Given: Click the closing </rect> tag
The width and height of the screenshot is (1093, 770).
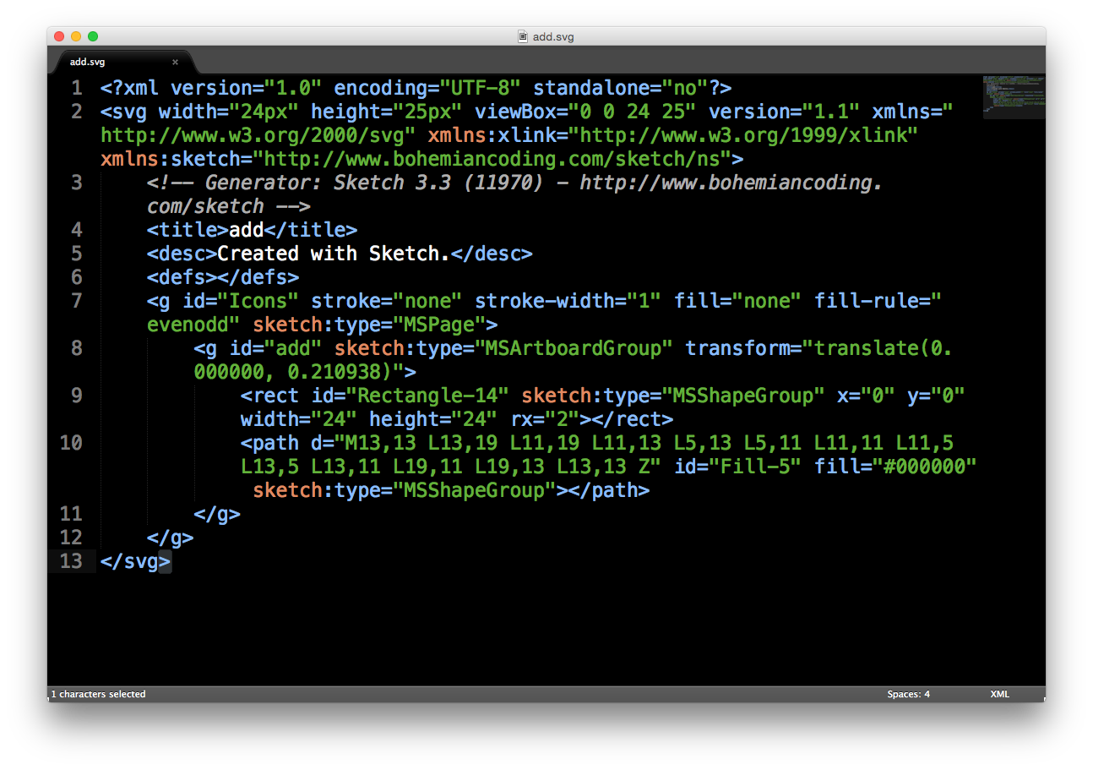Looking at the screenshot, I should (632, 419).
